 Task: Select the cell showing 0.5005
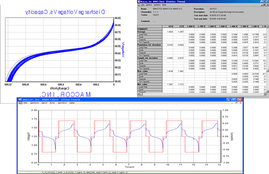pyautogui.click(x=232, y=74)
